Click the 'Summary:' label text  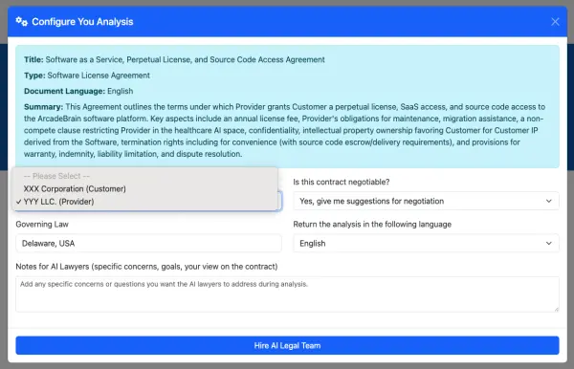(44, 107)
